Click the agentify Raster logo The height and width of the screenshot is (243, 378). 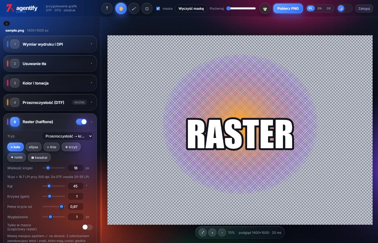(22, 8)
